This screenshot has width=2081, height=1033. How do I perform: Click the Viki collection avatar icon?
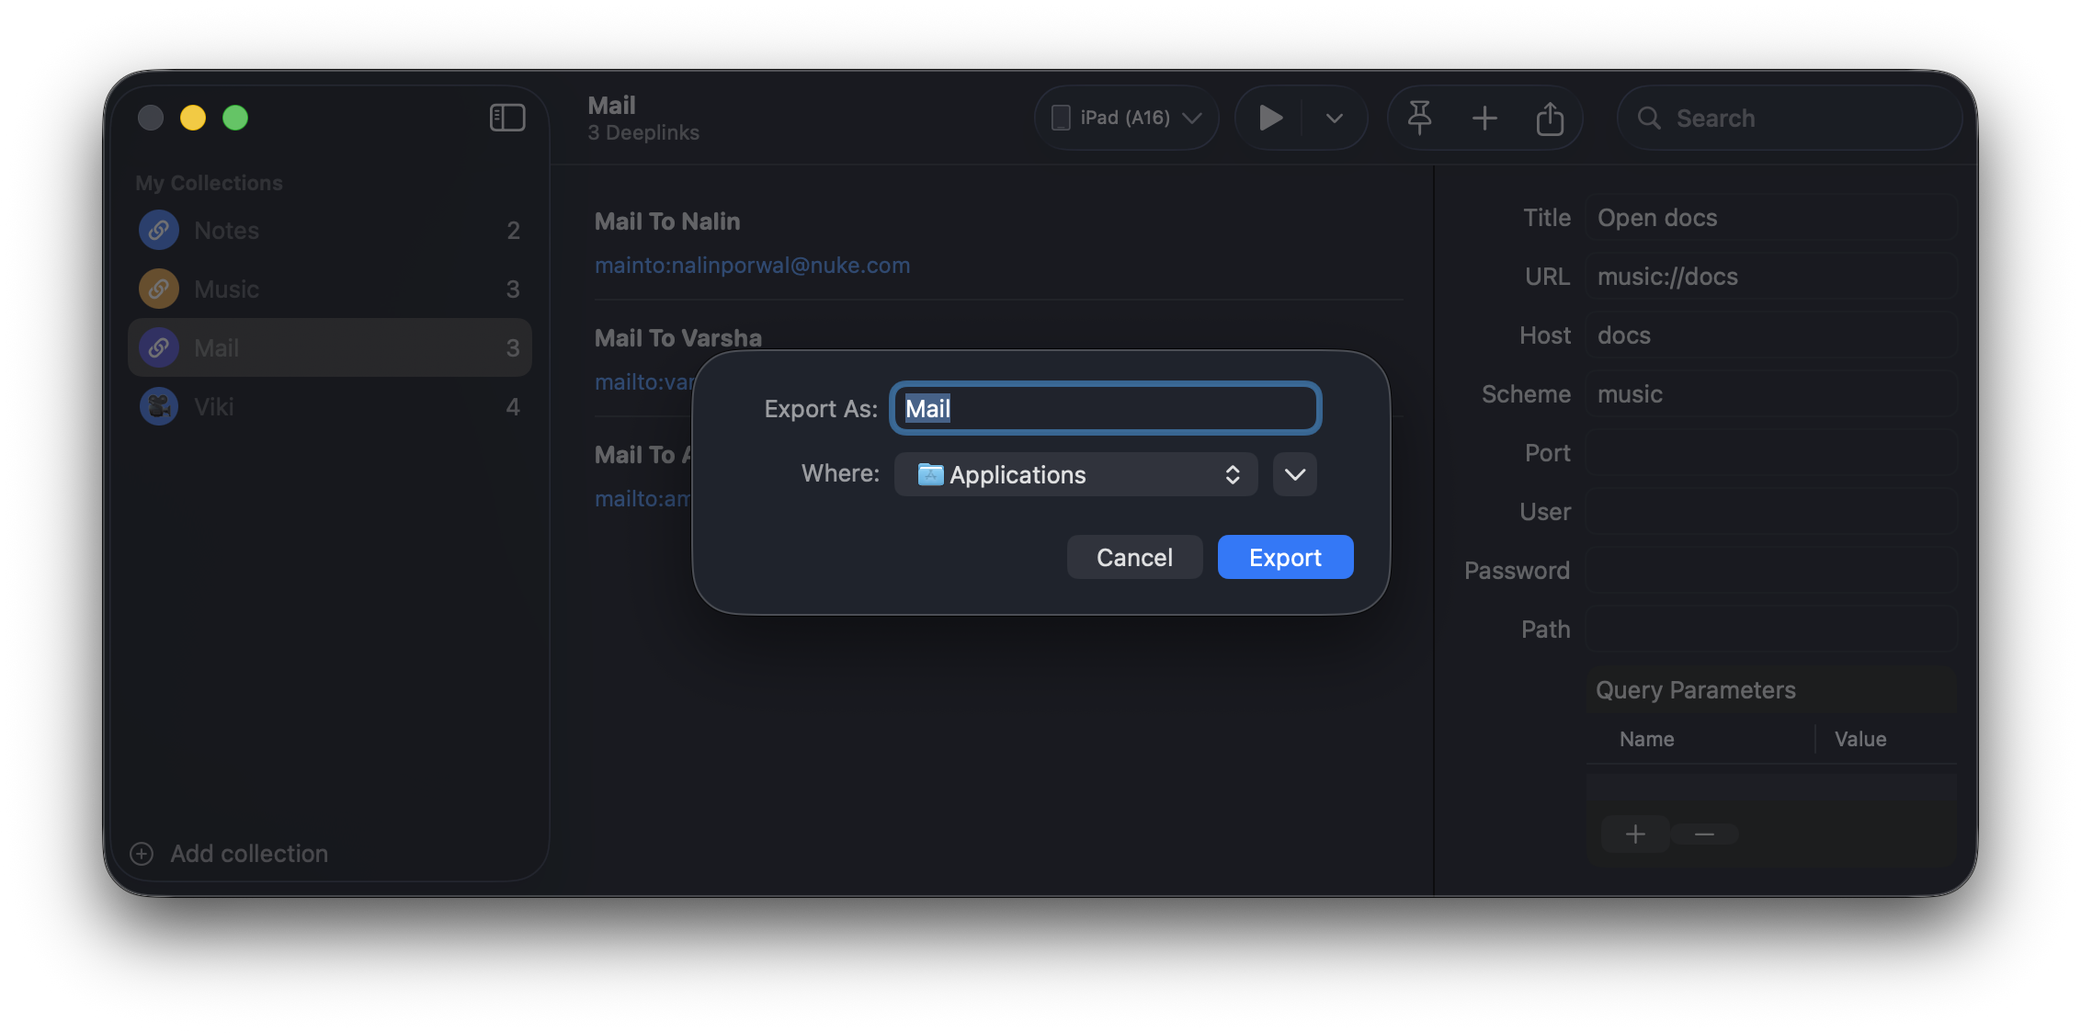click(159, 406)
